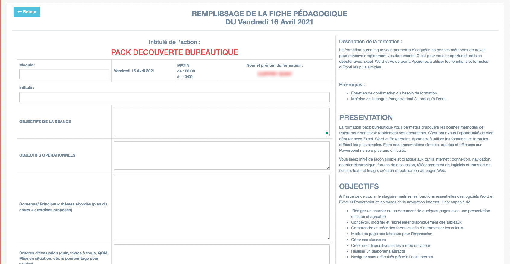Click into the Intitulé text field

tap(174, 97)
